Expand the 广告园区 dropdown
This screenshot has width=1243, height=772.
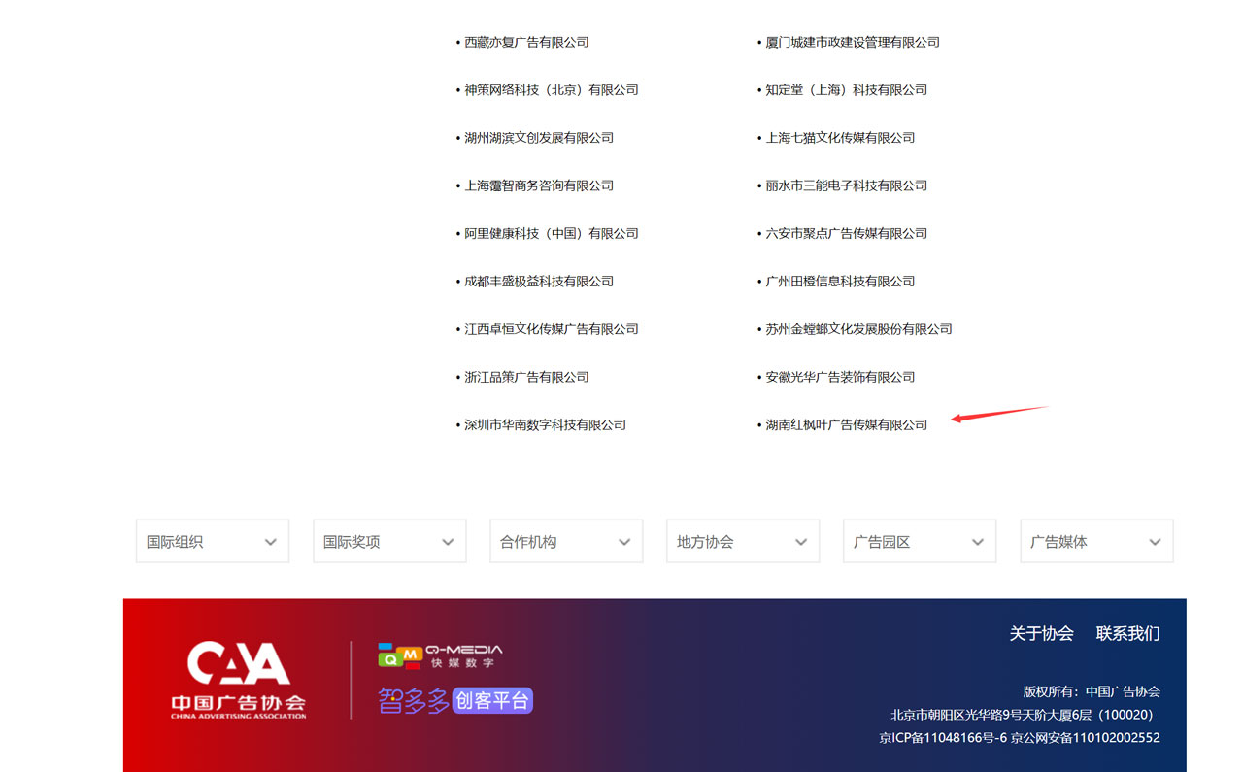(919, 542)
